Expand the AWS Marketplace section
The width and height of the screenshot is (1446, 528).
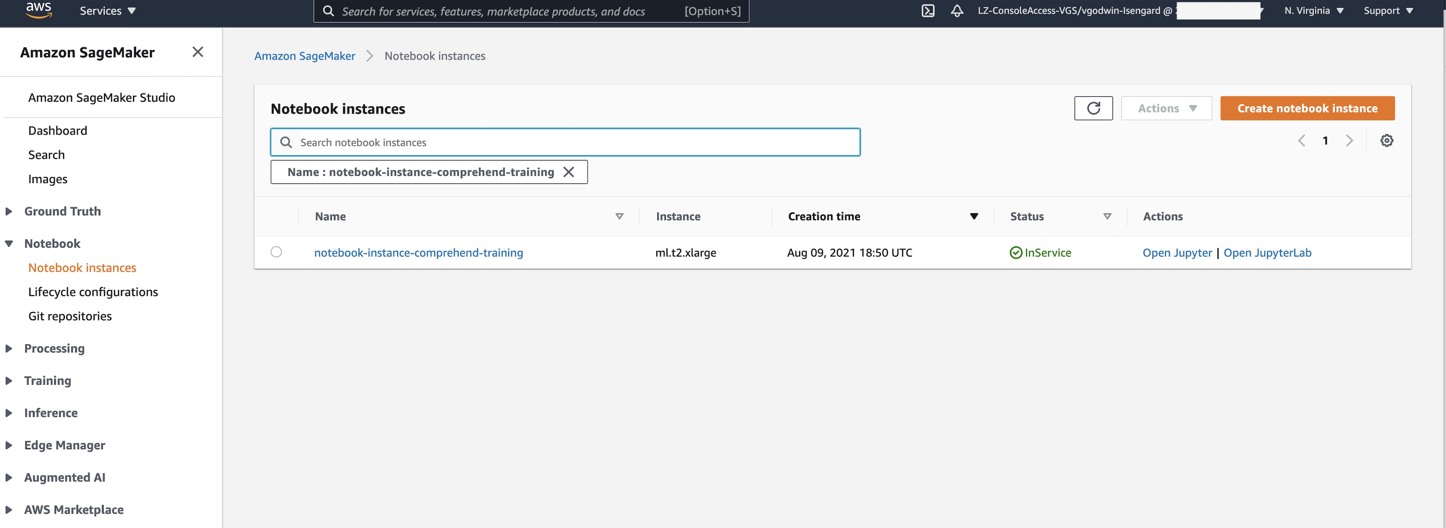click(x=9, y=510)
